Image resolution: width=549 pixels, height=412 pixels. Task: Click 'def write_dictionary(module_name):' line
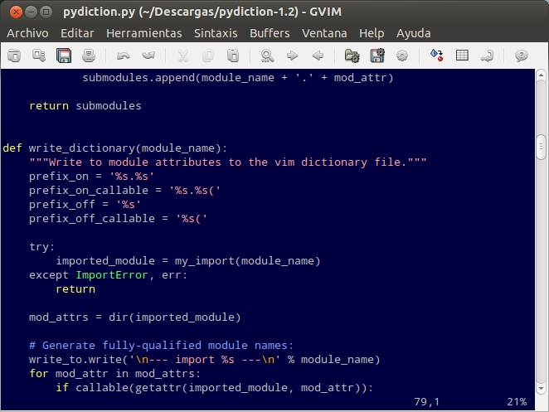114,148
